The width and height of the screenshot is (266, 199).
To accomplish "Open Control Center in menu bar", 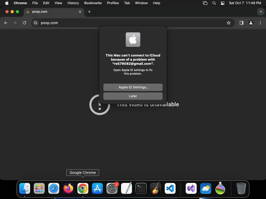I will (x=223, y=3).
